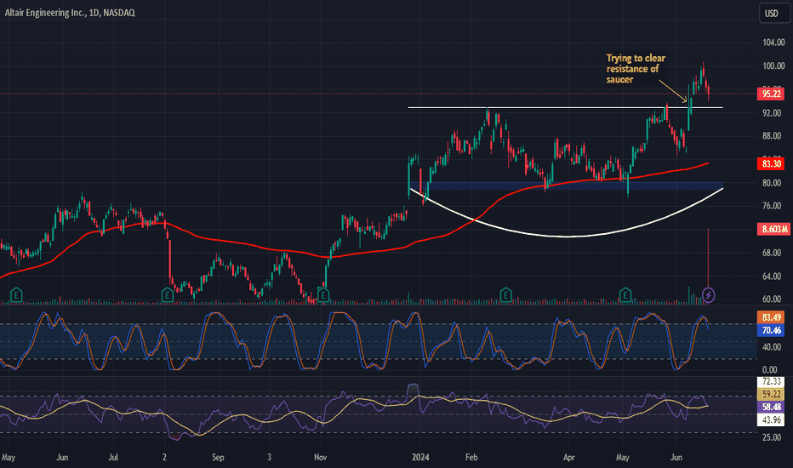Screen dimensions: 793x468
Task: Click the Sep label on time axis
Action: 218,458
